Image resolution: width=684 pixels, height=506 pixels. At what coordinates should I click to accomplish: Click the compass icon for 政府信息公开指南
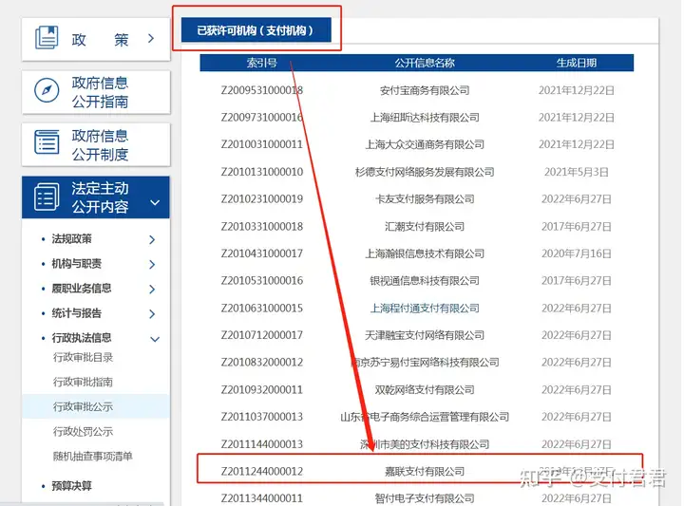pos(47,90)
